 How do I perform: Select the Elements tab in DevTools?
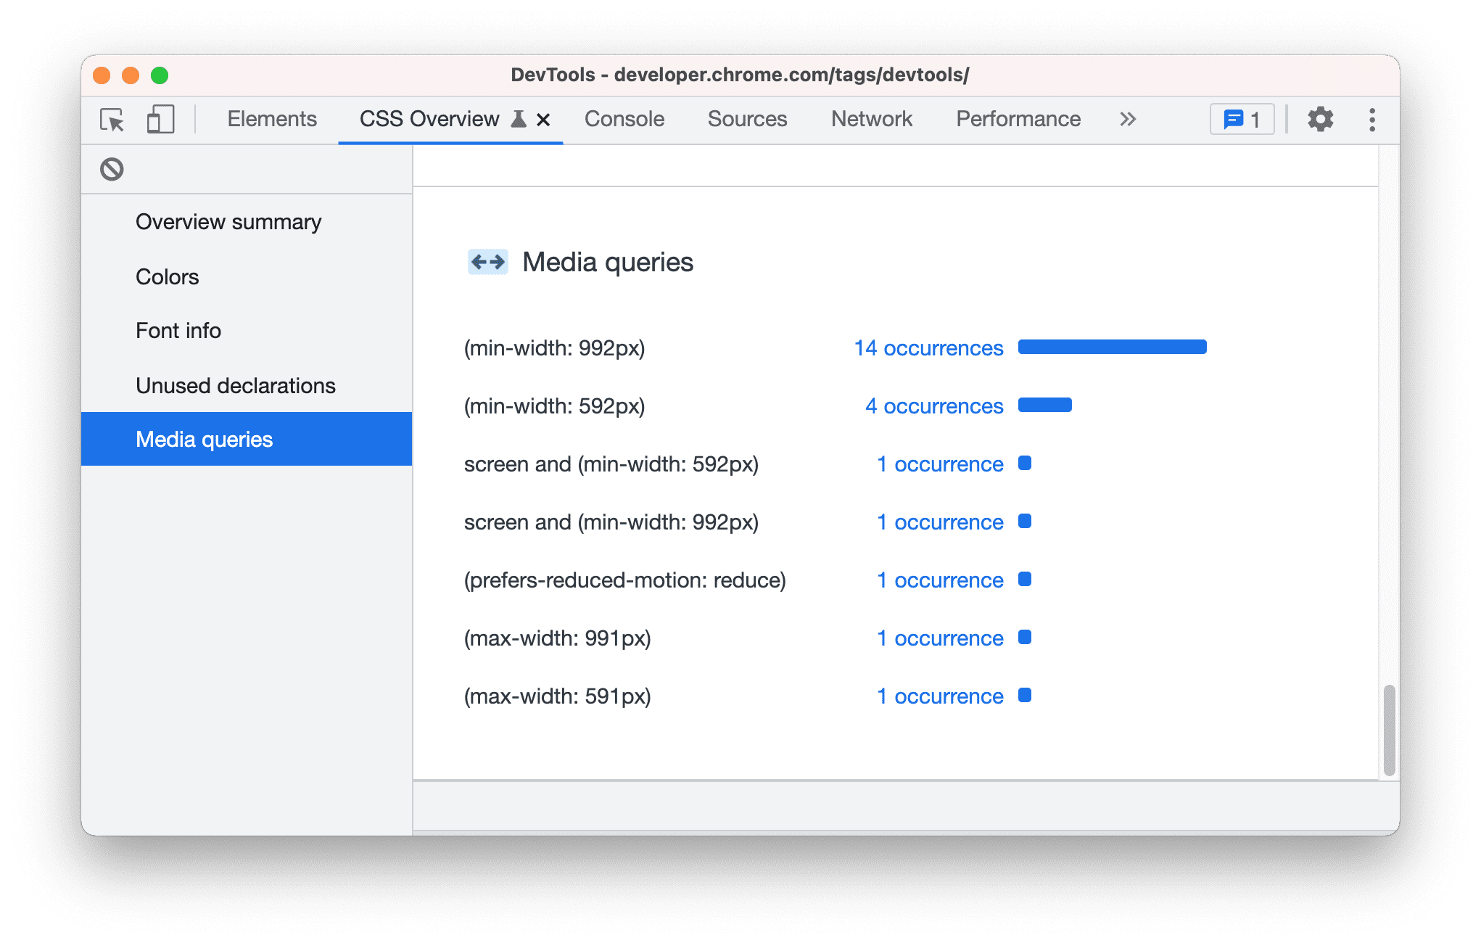(271, 119)
